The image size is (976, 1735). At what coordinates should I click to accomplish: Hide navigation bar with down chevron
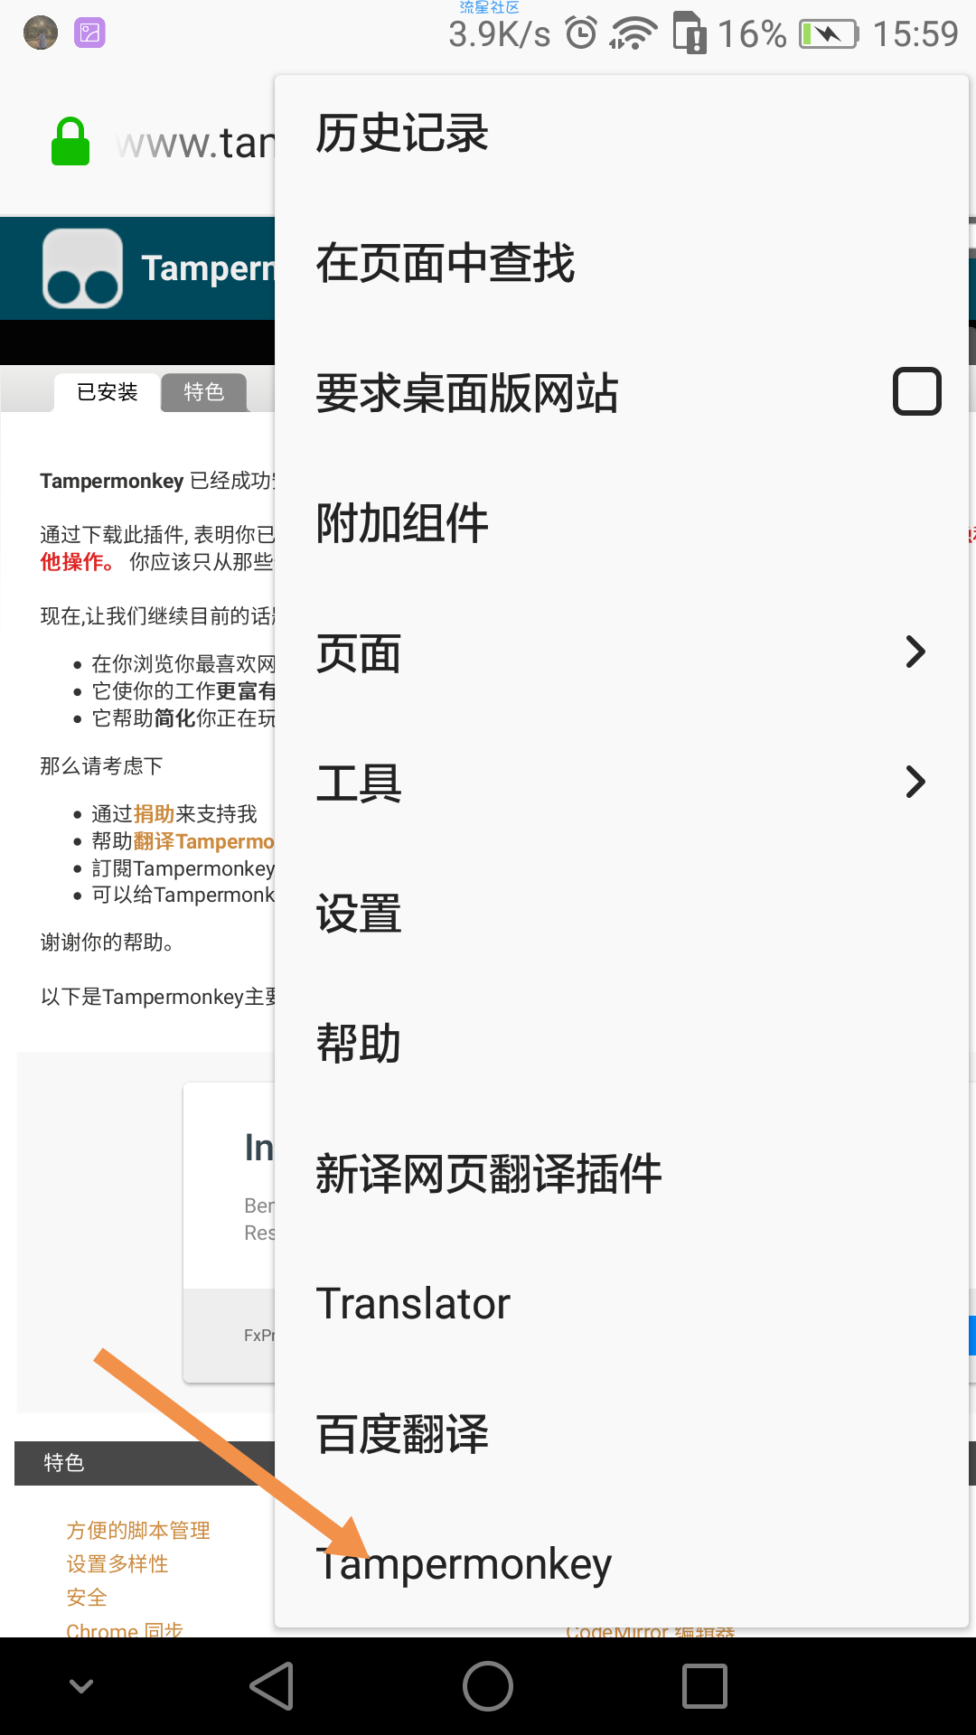82,1686
